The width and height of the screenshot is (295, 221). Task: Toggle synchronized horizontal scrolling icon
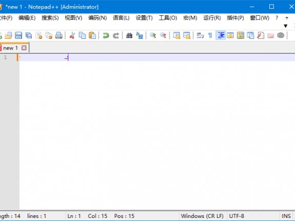[x=186, y=35]
